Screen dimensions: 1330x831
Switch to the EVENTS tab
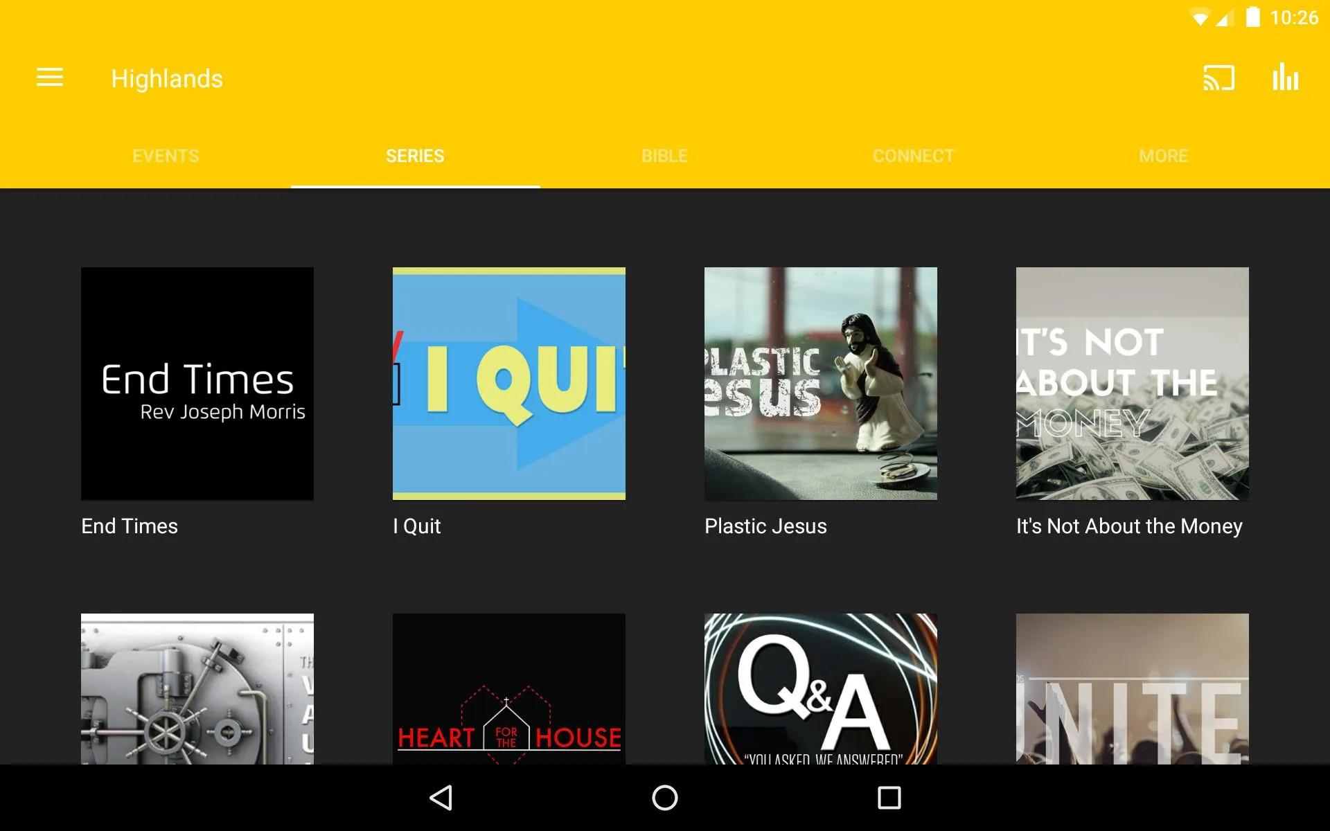pos(166,155)
